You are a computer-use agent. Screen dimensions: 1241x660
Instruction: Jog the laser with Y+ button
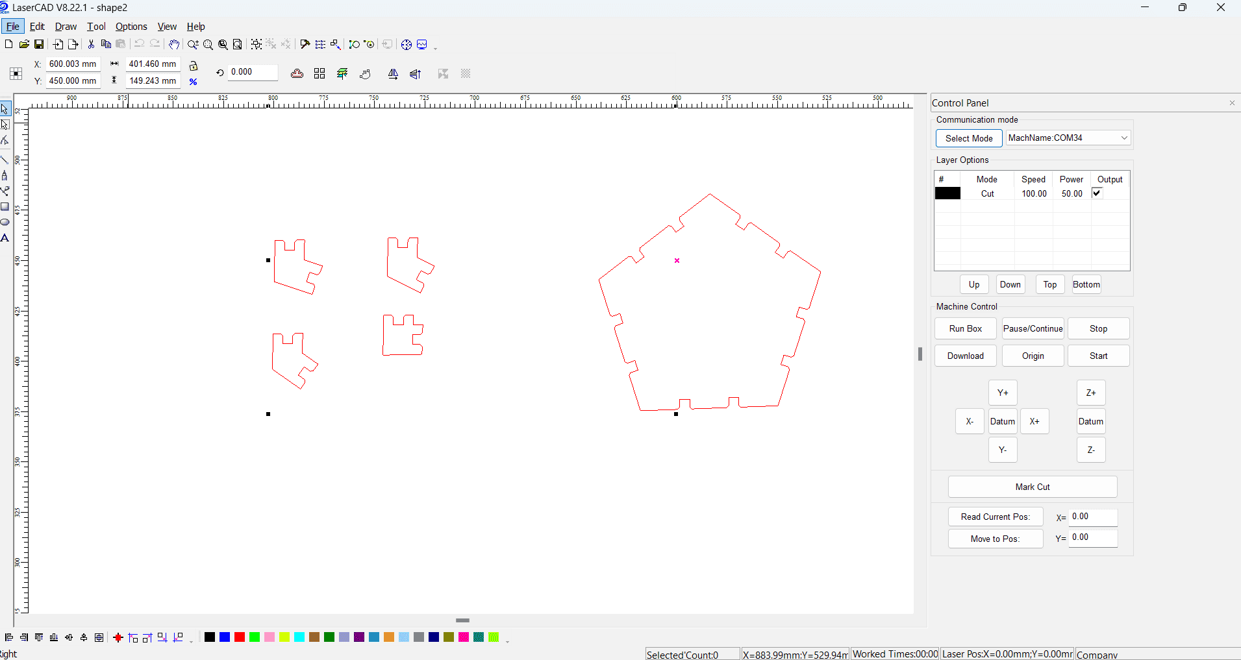[1003, 393]
